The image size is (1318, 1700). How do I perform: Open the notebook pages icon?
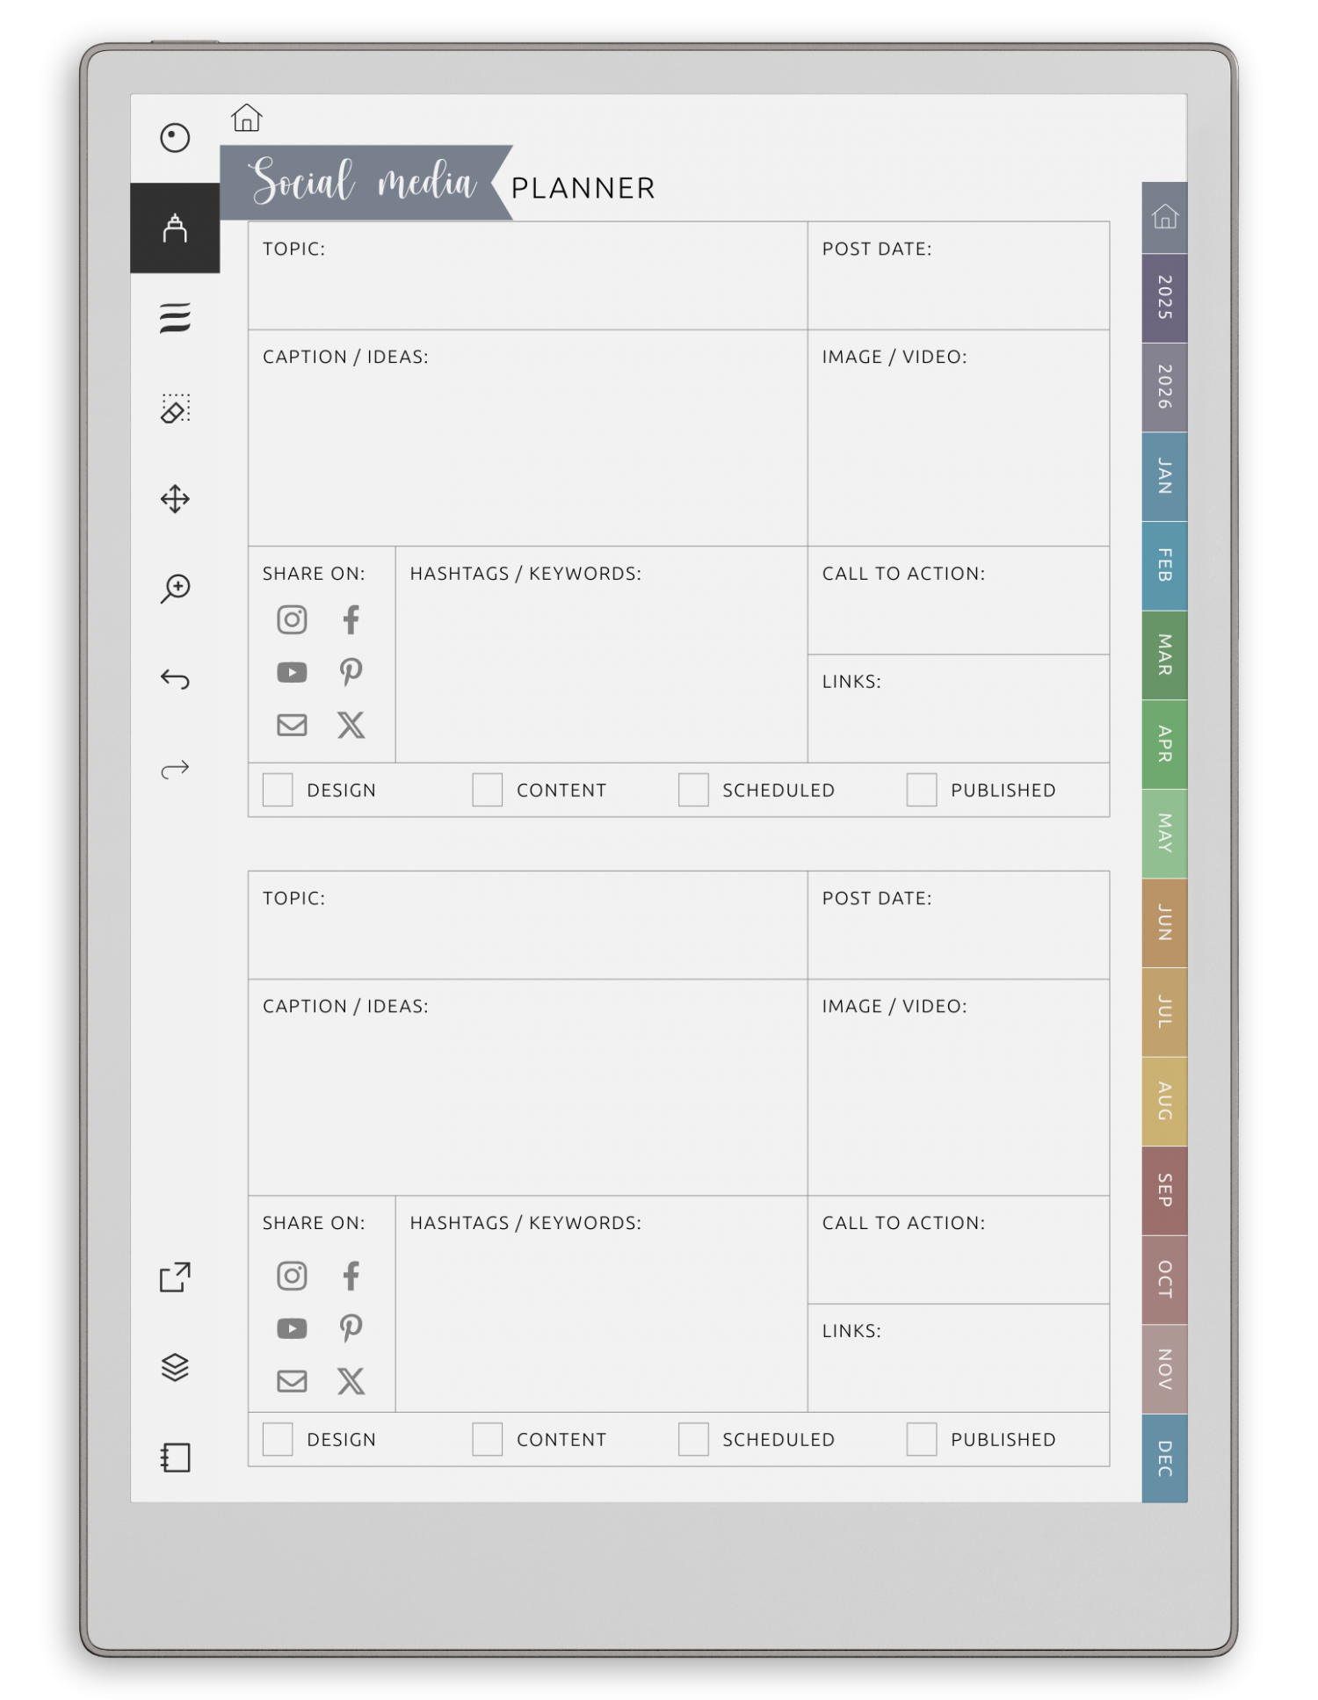(x=175, y=1458)
